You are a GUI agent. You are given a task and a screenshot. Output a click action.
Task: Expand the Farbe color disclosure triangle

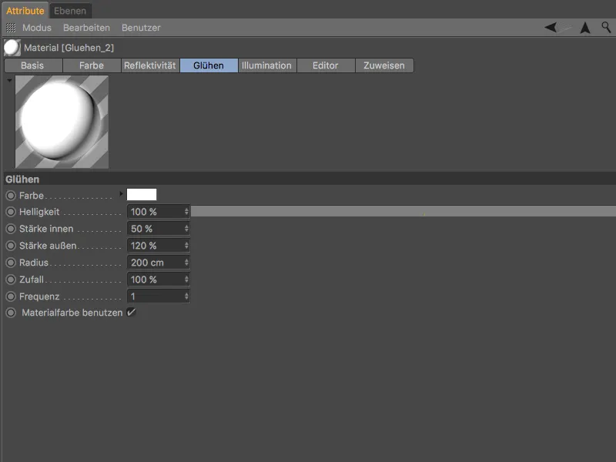tap(121, 194)
